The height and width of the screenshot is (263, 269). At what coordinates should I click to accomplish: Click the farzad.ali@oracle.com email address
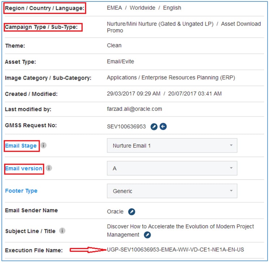coord(134,109)
